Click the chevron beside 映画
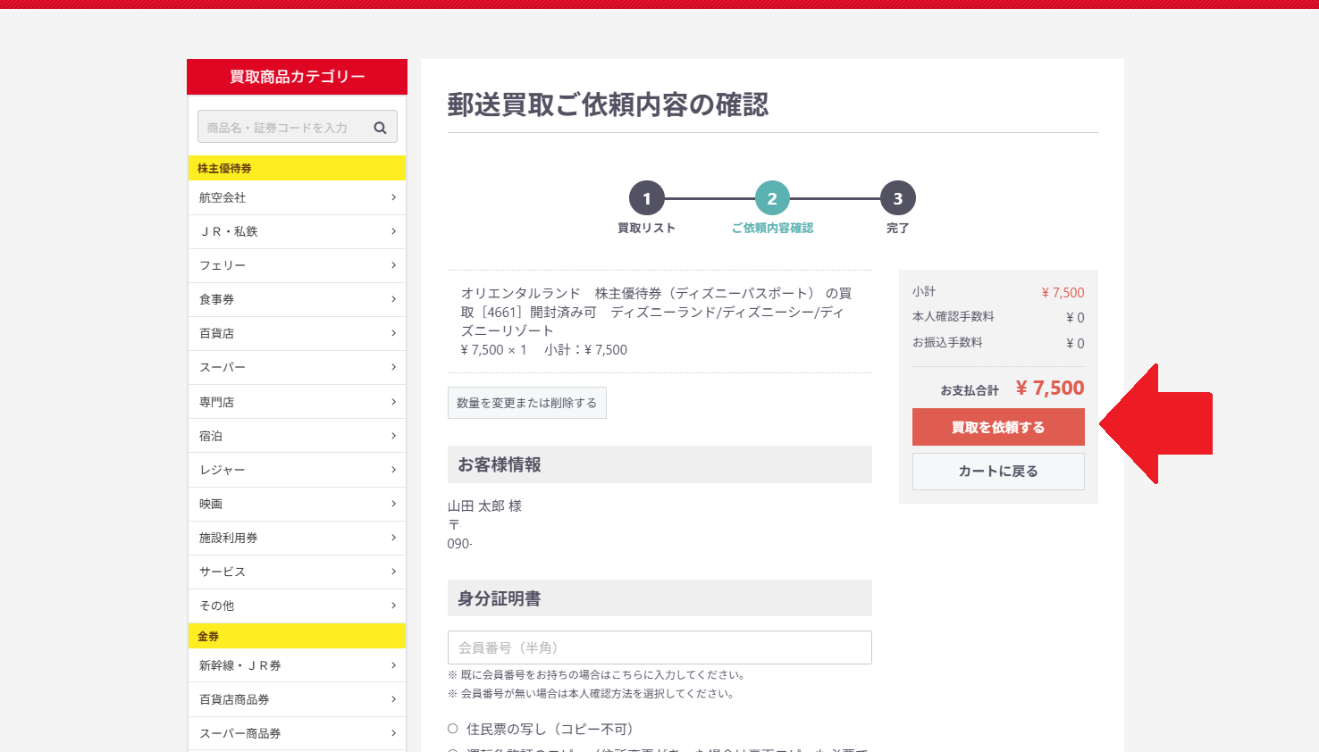The image size is (1319, 752). [393, 504]
